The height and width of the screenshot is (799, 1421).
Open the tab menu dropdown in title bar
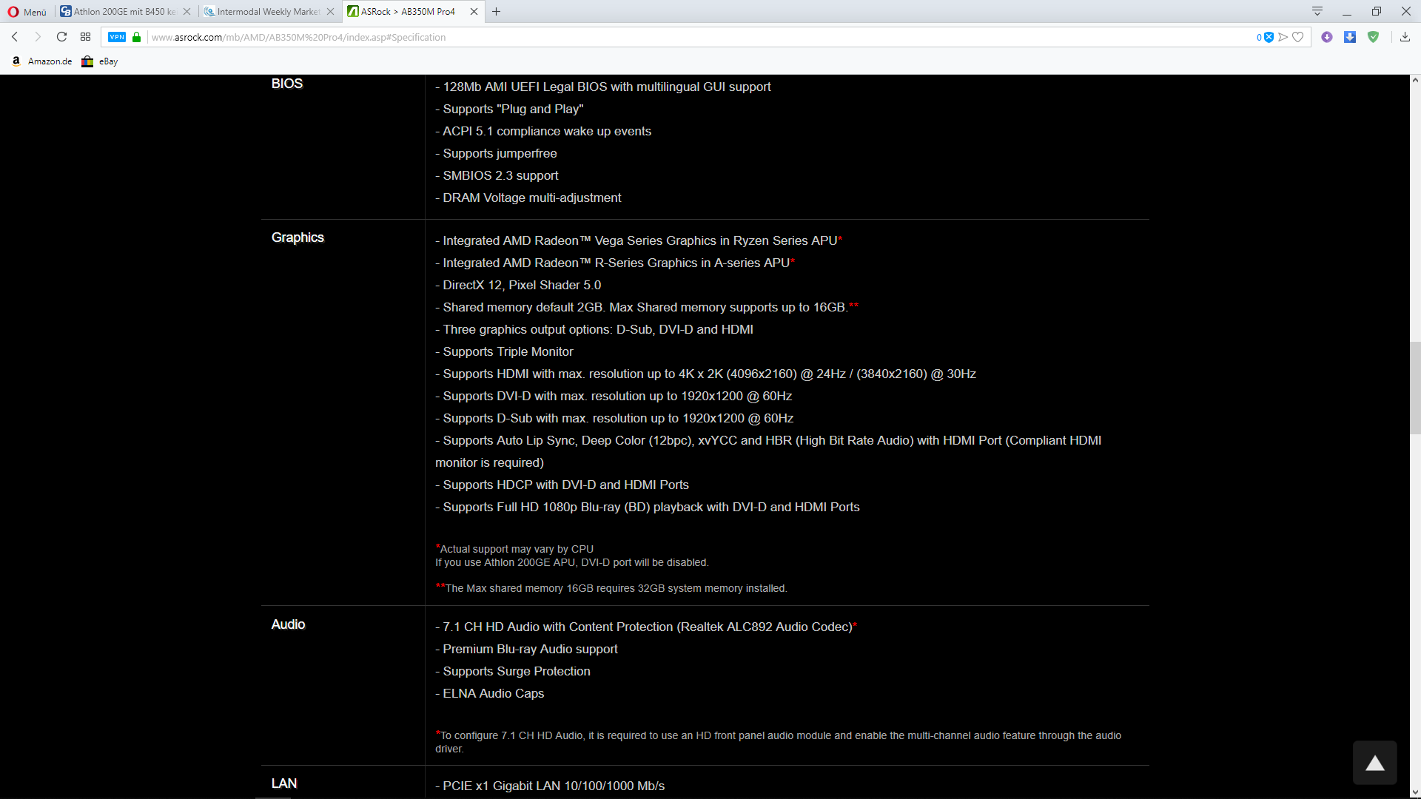coord(1317,11)
